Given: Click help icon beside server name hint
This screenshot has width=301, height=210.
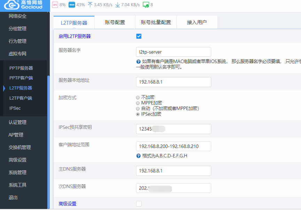Looking at the screenshot, I should 138,62.
